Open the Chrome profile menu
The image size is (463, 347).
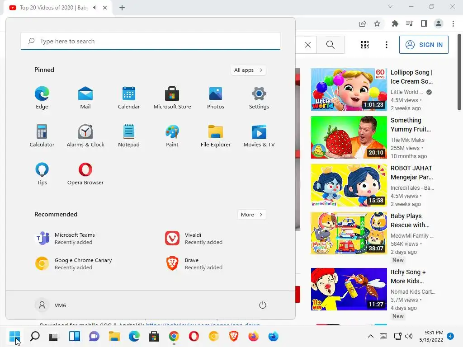(x=439, y=23)
